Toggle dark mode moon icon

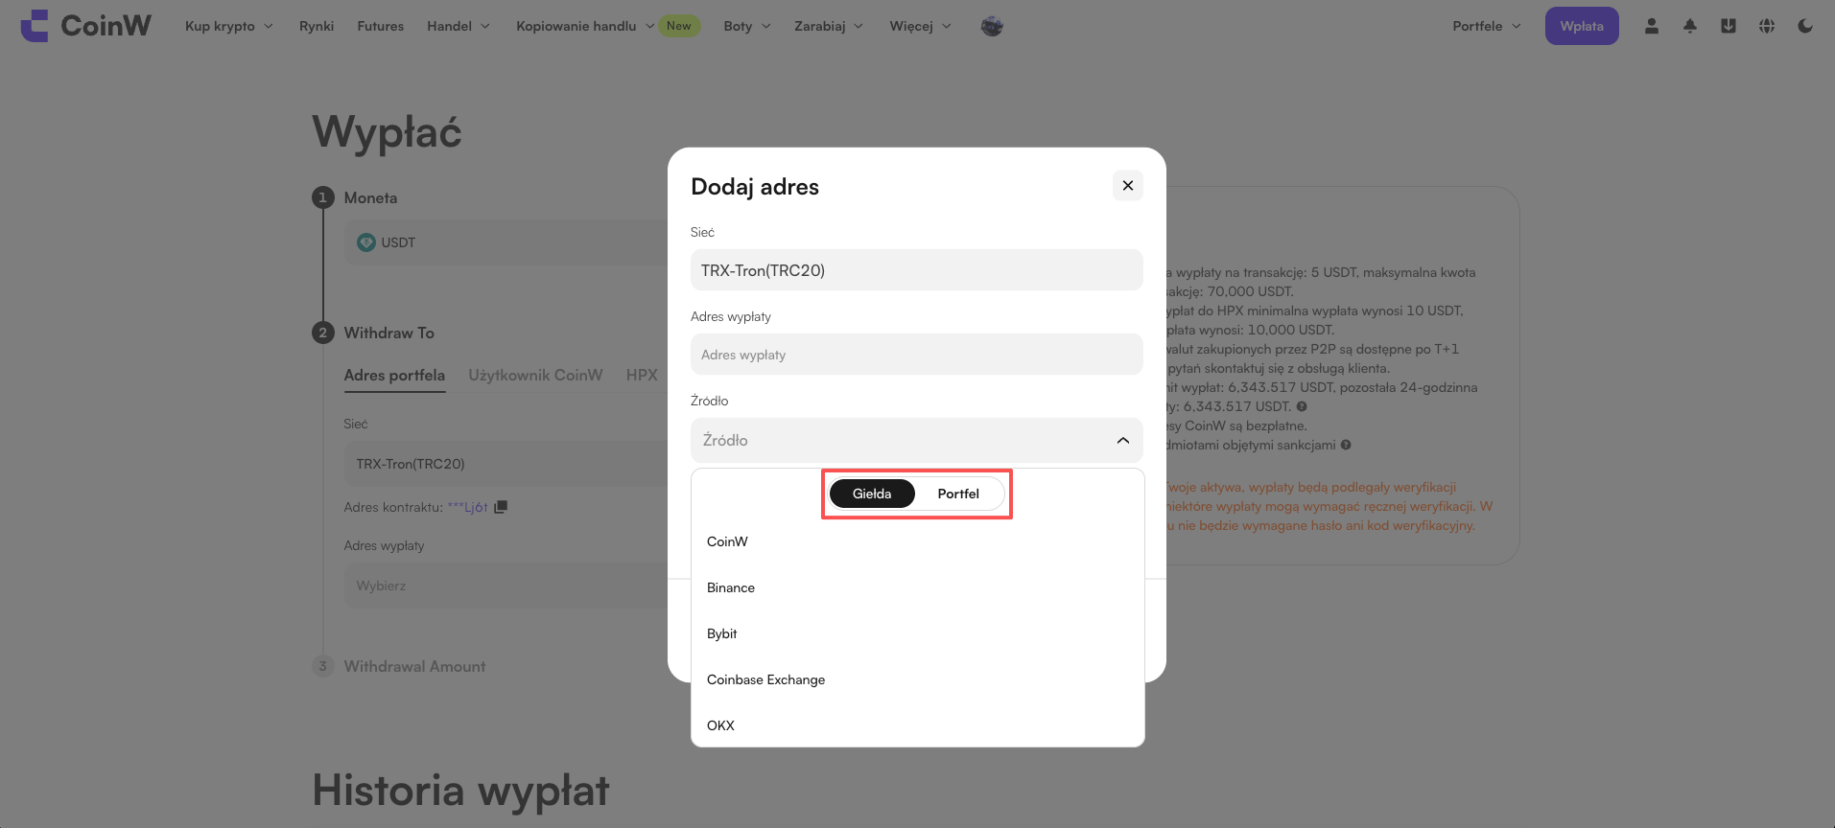(x=1805, y=26)
